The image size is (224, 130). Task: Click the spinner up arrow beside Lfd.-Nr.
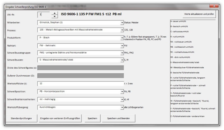[x=55, y=13]
